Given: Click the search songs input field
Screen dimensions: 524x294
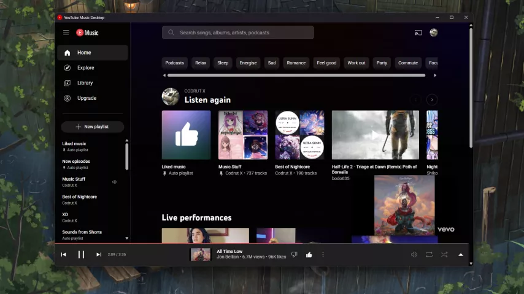Looking at the screenshot, I should [238, 32].
